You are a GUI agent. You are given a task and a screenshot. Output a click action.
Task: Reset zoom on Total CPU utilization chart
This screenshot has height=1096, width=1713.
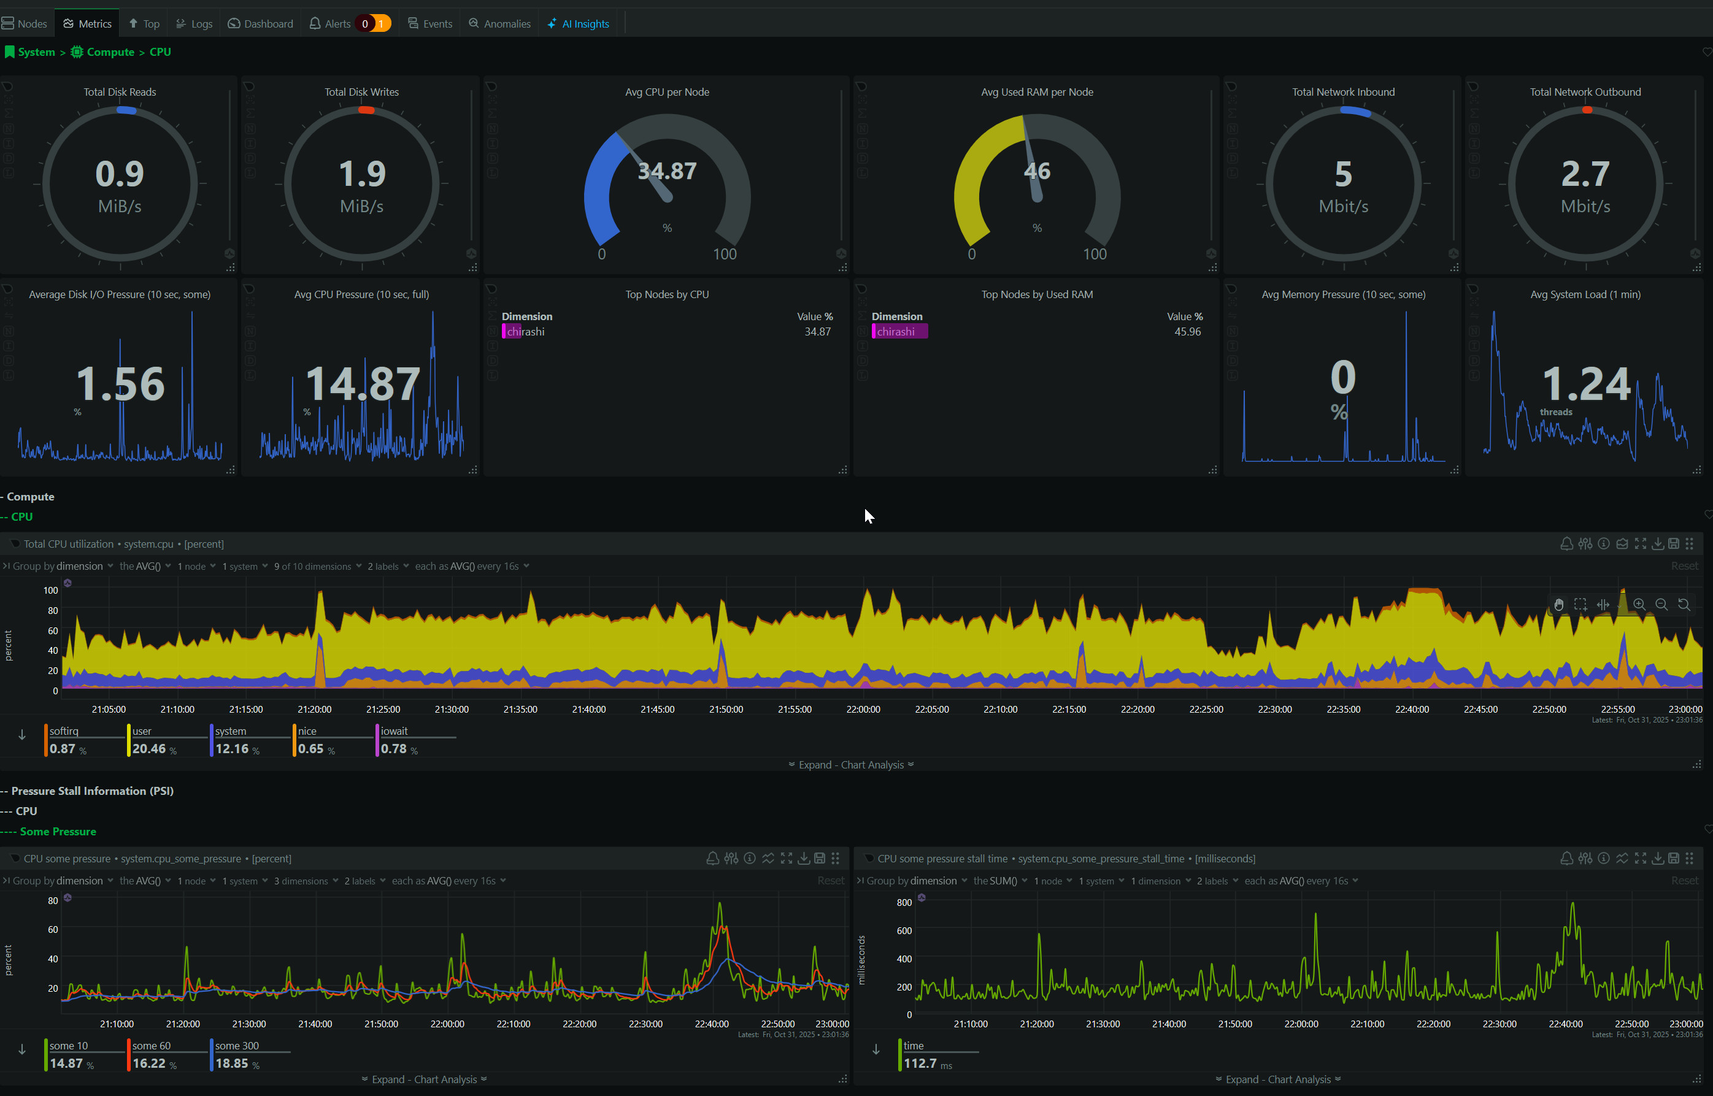tap(1684, 605)
